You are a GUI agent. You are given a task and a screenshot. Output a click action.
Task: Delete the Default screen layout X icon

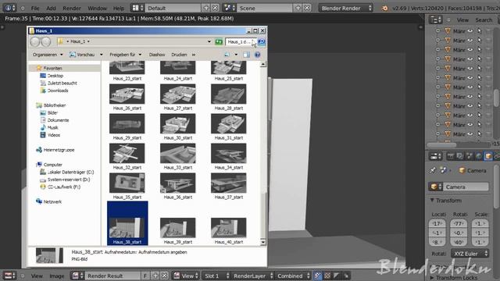216,8
